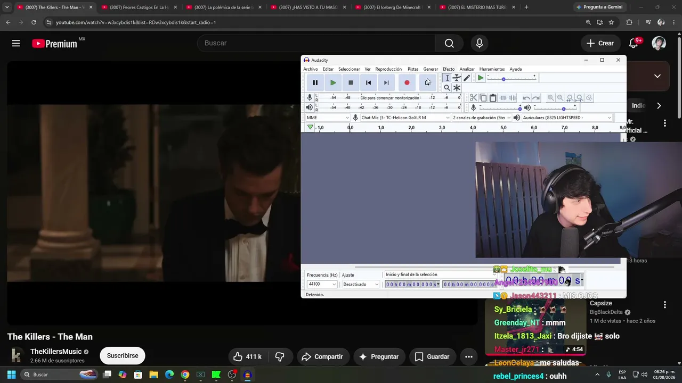Click the selection start time field
Image resolution: width=682 pixels, height=383 pixels.
point(412,285)
